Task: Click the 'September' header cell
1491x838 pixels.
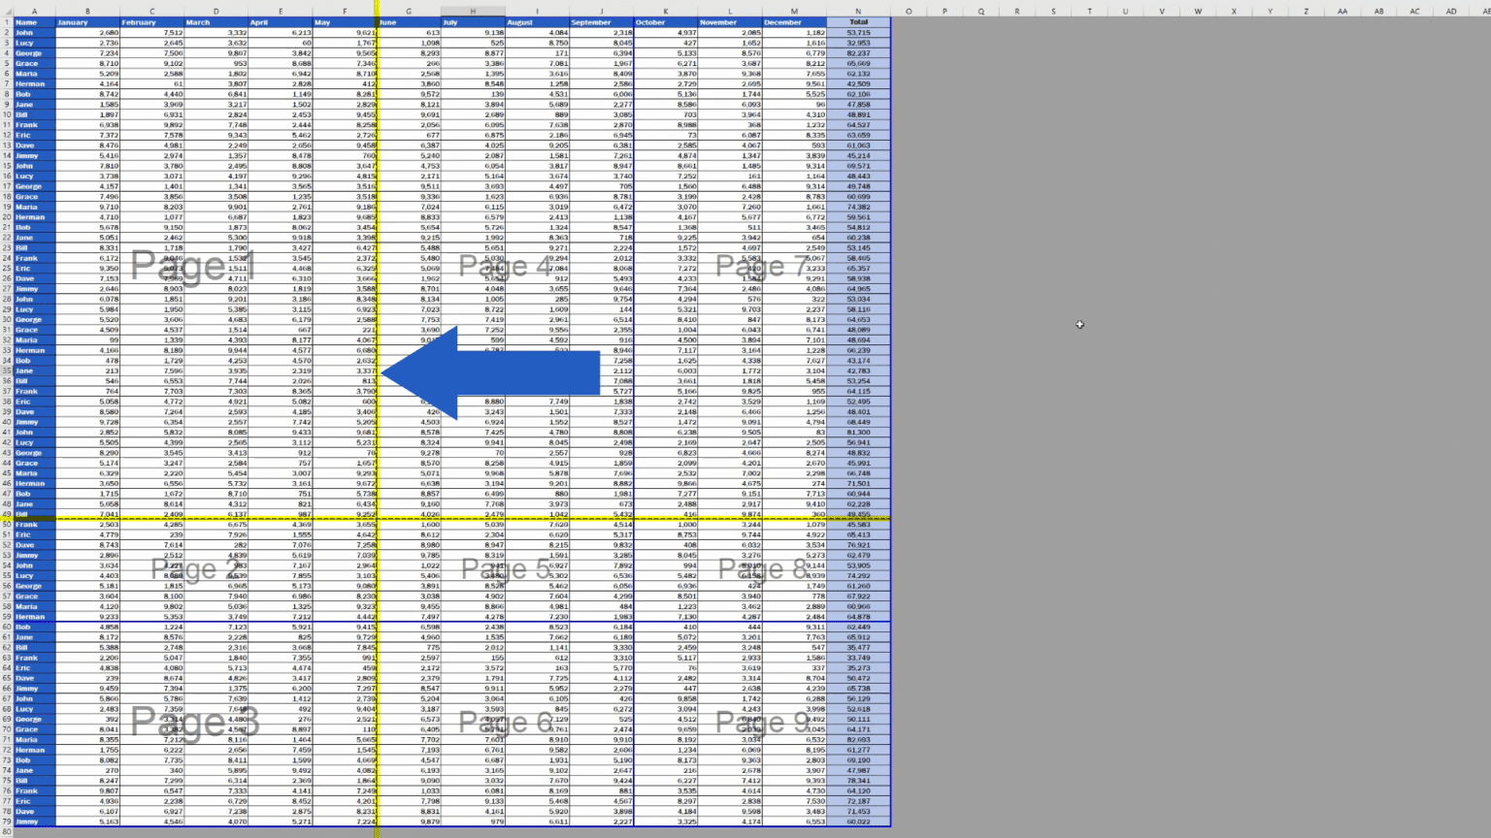Action: coord(601,22)
